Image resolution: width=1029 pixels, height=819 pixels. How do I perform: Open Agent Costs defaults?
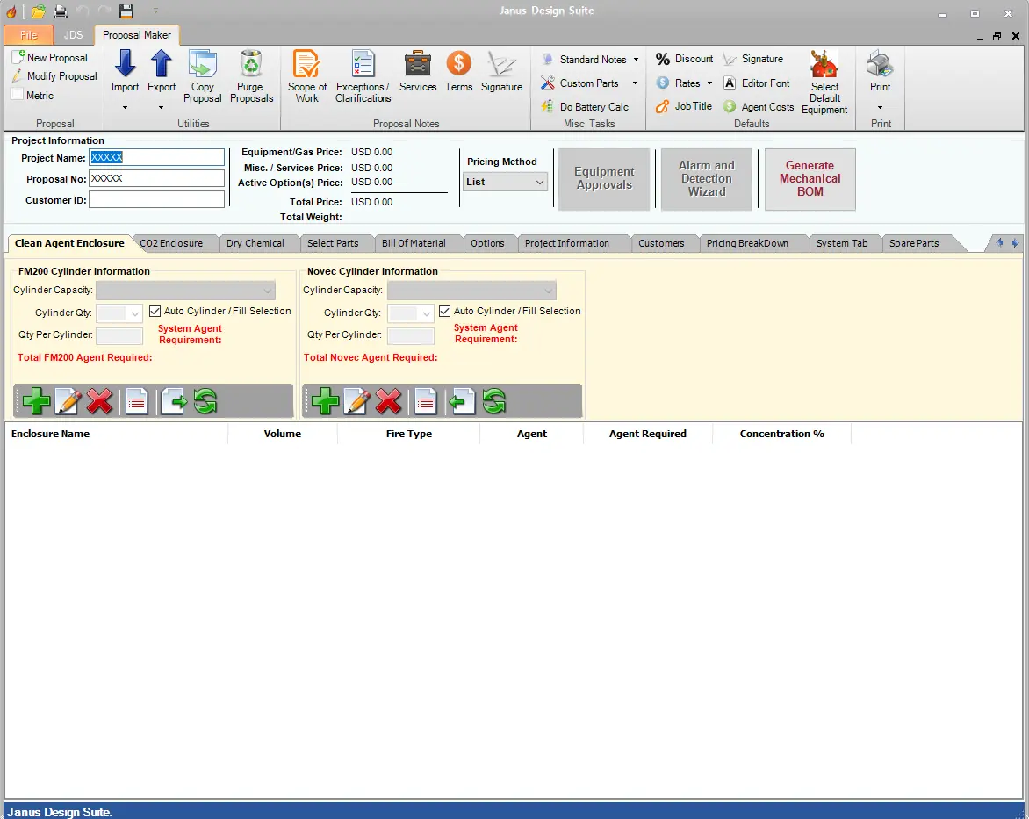click(759, 106)
